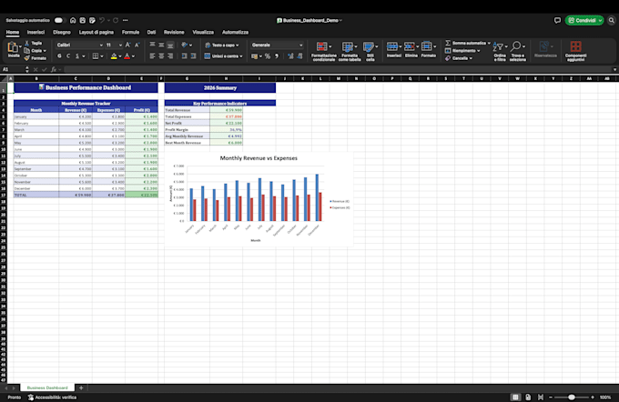Decrease indent in alignment group

pyautogui.click(x=185, y=56)
